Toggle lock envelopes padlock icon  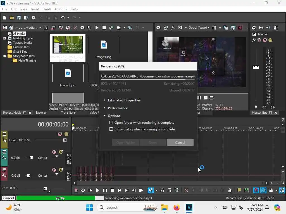[x=230, y=190]
